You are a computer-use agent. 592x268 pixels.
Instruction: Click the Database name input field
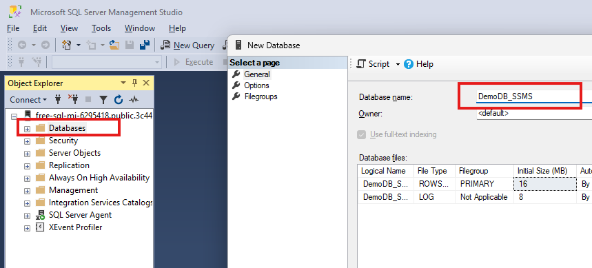tap(534, 96)
